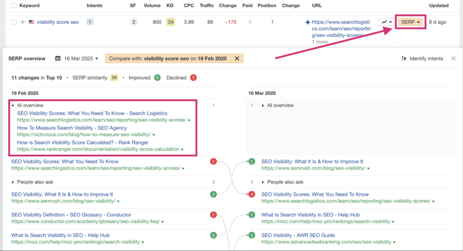Collapse the SERP dropdown button
The height and width of the screenshot is (251, 463).
411,22
